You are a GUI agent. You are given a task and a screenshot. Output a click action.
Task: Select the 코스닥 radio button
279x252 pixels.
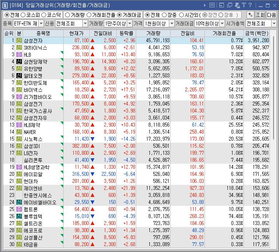click(44, 15)
